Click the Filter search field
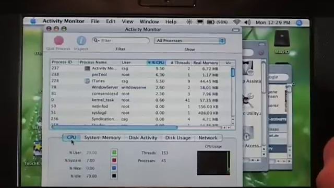Viewport: 334px width, 188px height. click(x=121, y=40)
